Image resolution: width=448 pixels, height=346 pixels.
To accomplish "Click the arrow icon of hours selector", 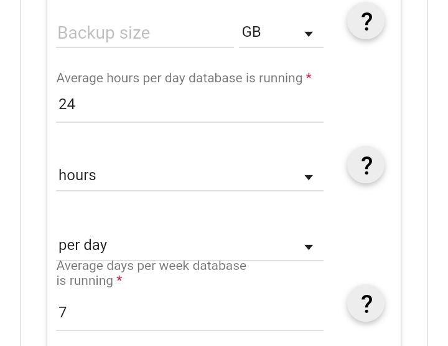I will 309,177.
